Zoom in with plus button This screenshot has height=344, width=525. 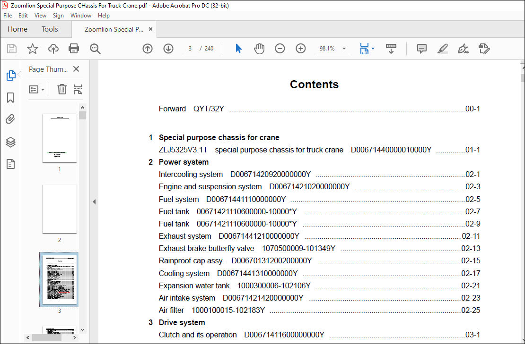tap(301, 49)
